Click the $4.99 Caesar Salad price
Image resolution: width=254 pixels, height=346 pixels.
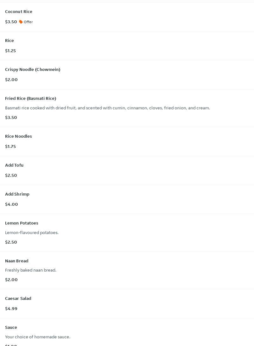tap(11, 309)
